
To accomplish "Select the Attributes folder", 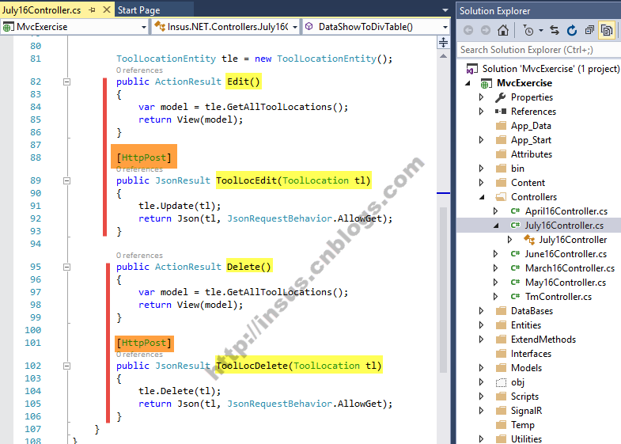I will click(x=532, y=154).
